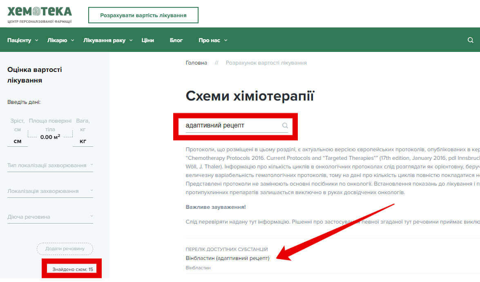Open the Ціни menu item

coord(147,40)
